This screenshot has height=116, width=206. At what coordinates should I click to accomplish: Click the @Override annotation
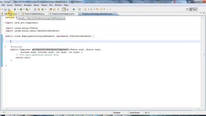(16, 47)
